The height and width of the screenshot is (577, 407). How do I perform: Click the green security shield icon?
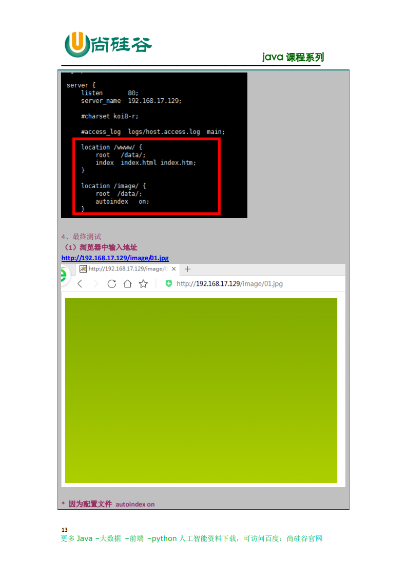[169, 284]
